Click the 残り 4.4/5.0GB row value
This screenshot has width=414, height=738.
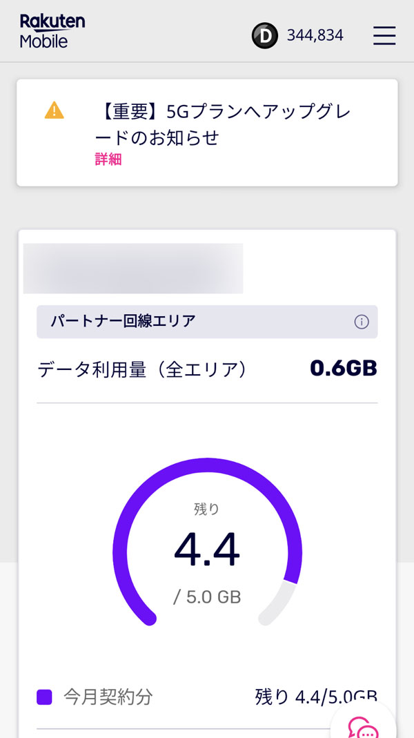pyautogui.click(x=315, y=697)
